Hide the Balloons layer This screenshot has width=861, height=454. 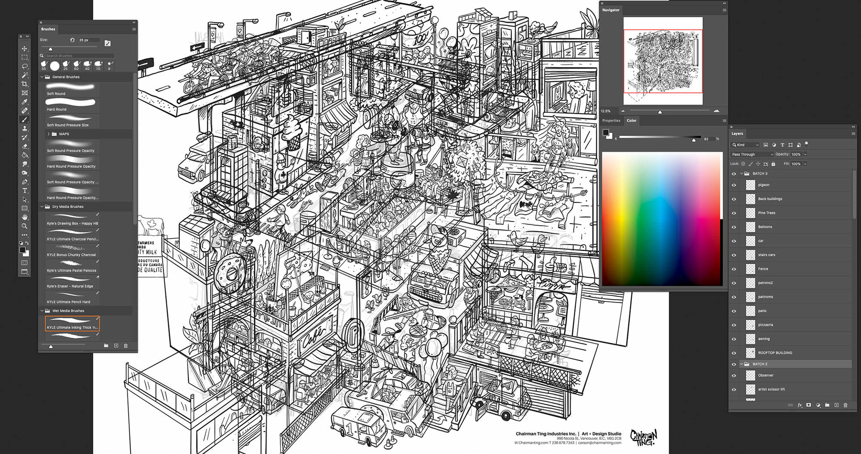[734, 227]
